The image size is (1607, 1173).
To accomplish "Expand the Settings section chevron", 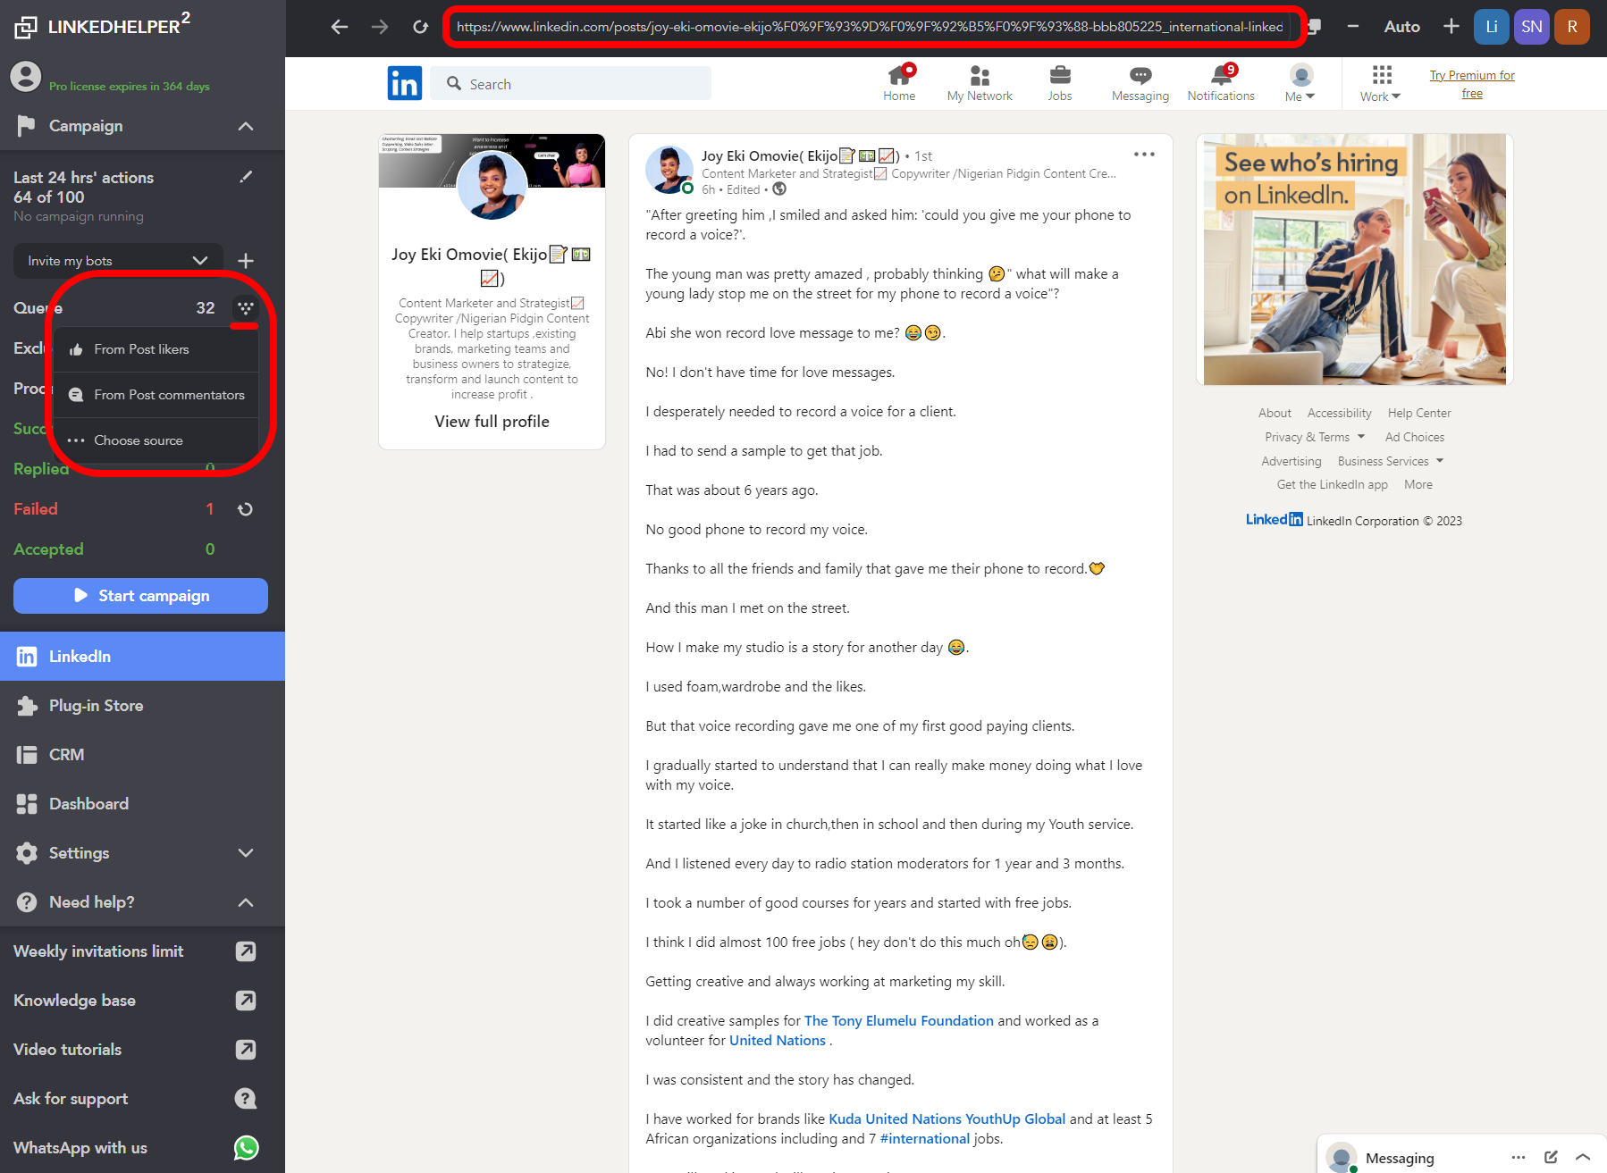I will (x=246, y=853).
